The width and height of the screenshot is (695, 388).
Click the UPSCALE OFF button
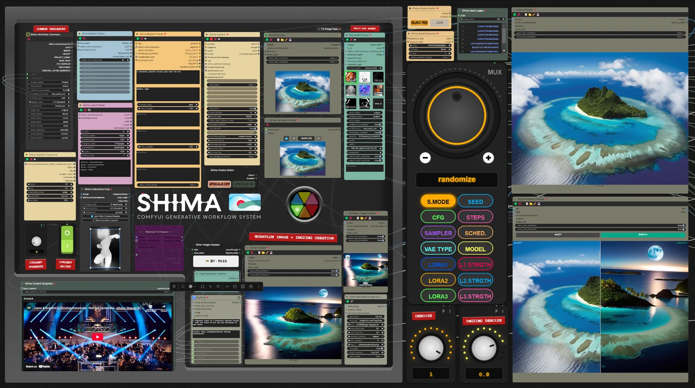pos(219,184)
